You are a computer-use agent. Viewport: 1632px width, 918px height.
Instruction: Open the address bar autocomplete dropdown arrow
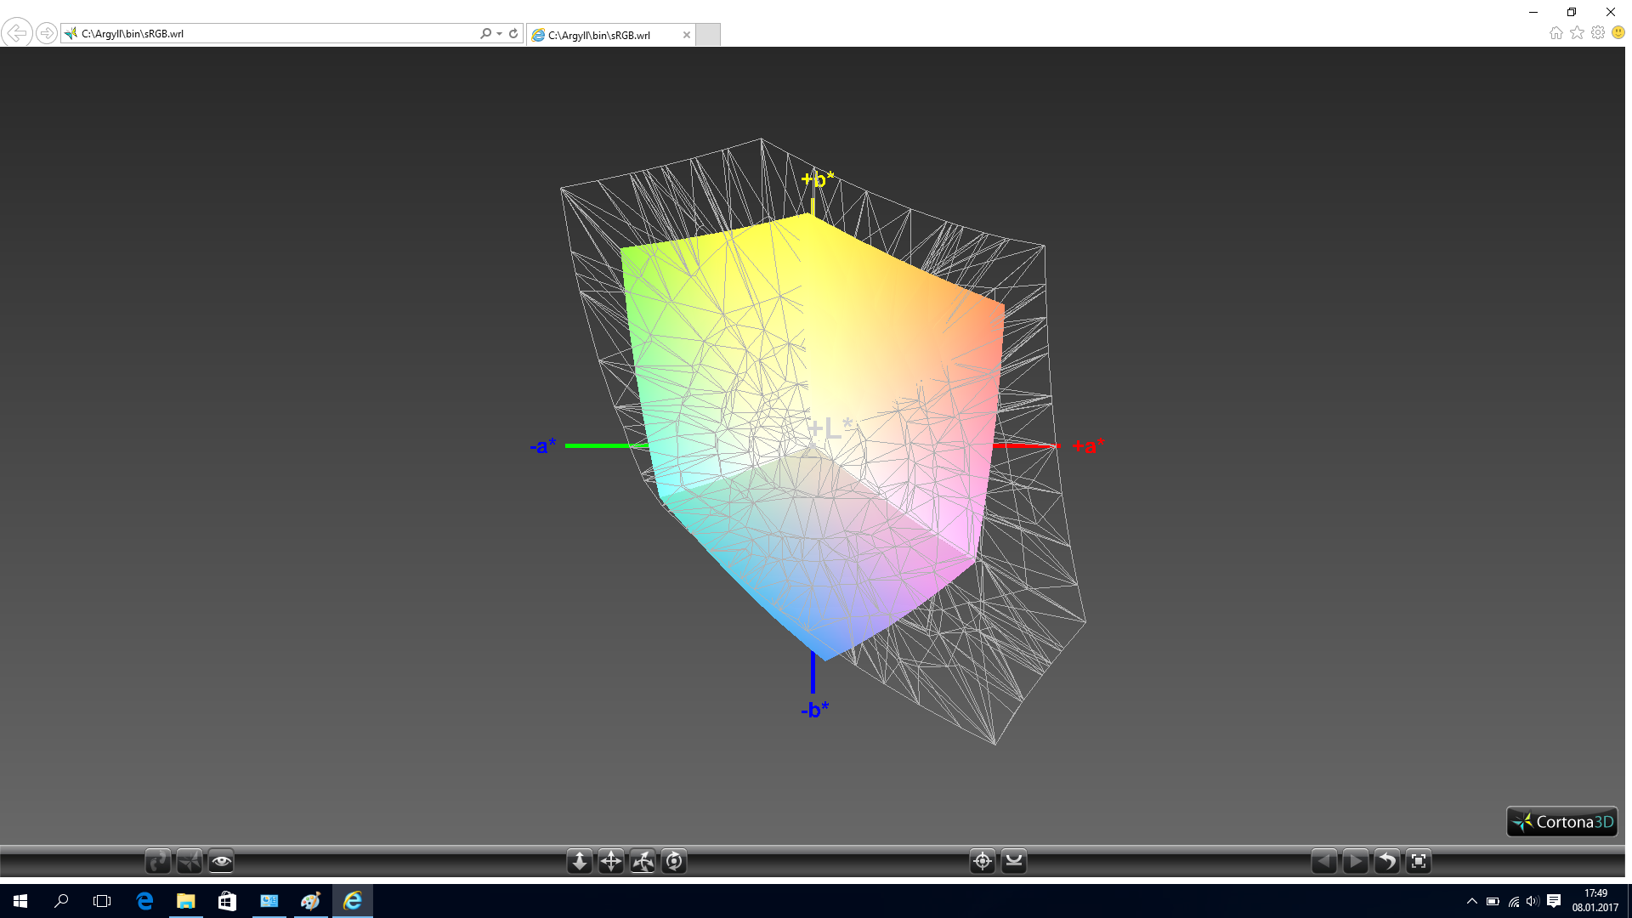click(499, 34)
